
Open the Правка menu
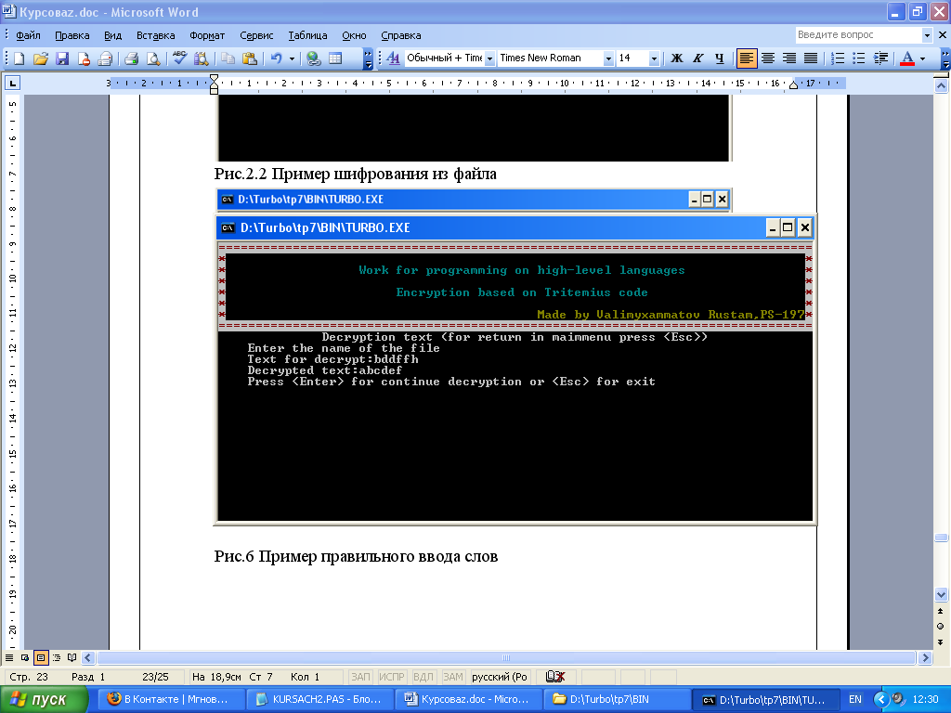tap(72, 35)
